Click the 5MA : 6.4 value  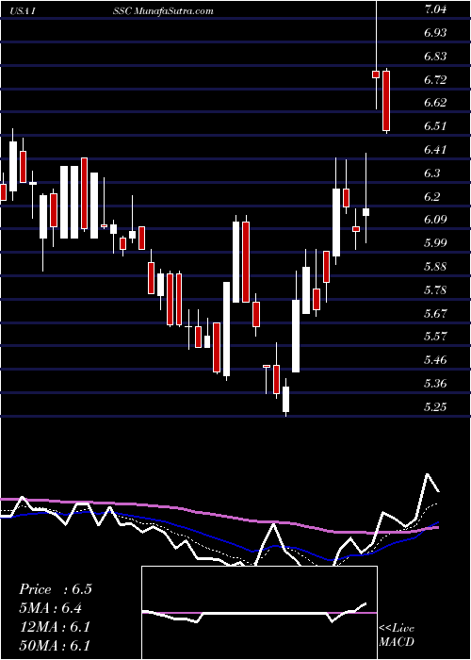(x=51, y=608)
